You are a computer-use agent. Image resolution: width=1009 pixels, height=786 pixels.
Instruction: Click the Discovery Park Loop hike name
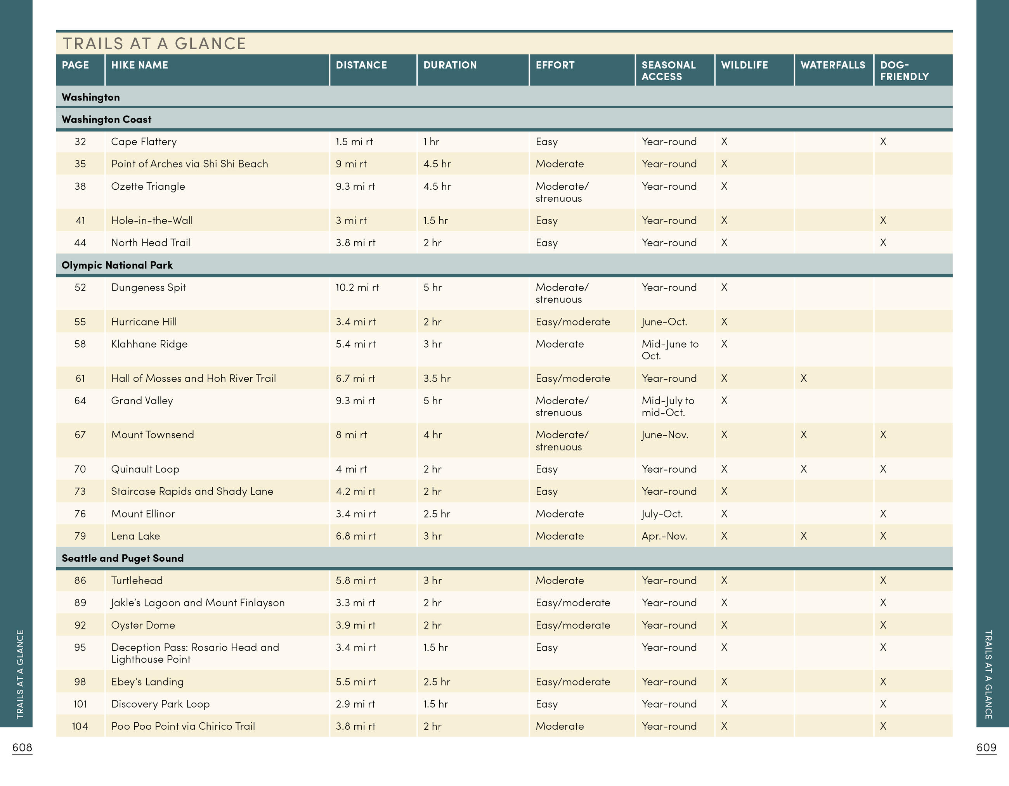(160, 704)
